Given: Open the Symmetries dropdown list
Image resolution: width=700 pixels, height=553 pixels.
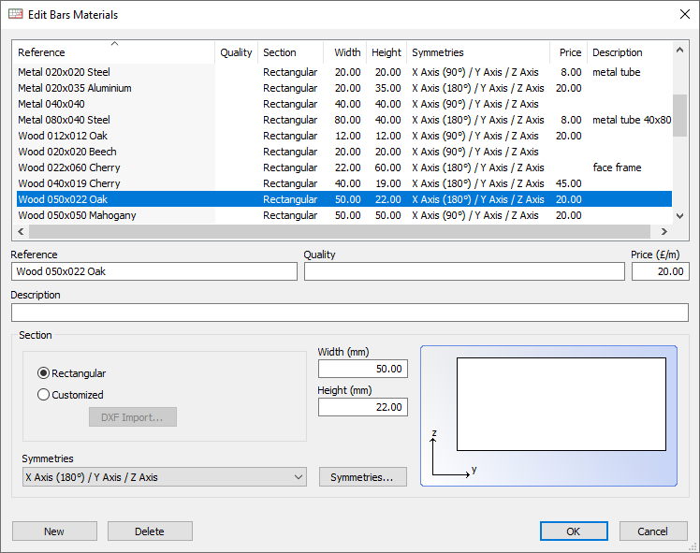Looking at the screenshot, I should 165,477.
